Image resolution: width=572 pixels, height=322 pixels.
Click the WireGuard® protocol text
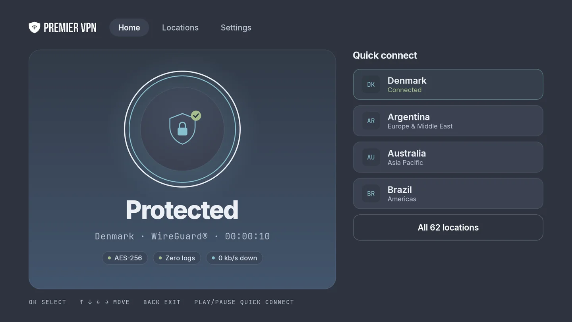pos(180,236)
